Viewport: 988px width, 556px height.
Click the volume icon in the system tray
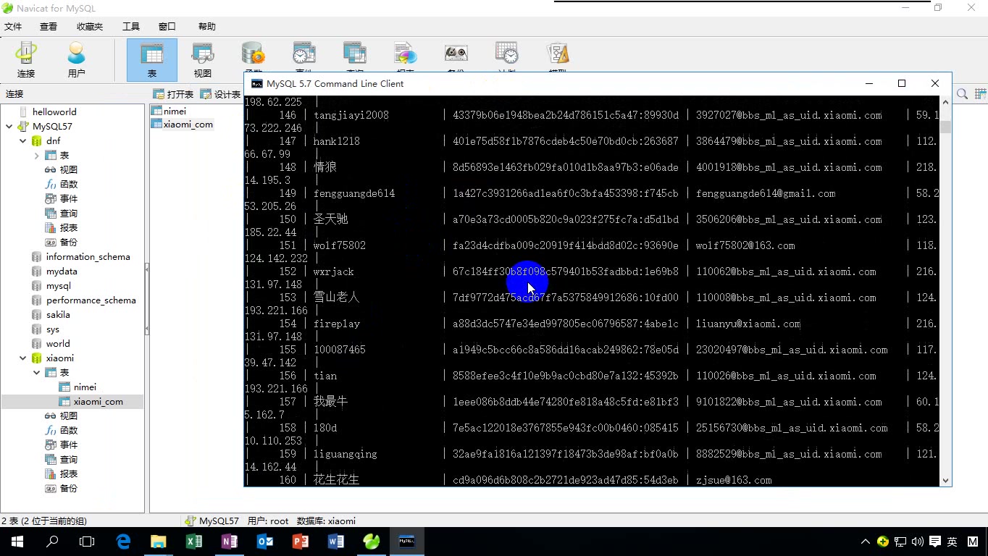click(918, 542)
